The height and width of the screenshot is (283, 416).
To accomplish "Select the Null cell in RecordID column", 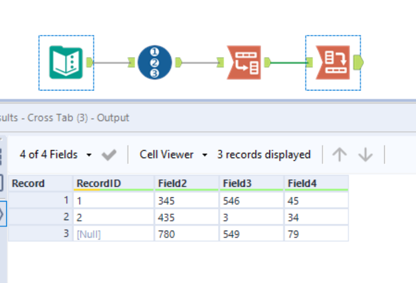I will [113, 233].
